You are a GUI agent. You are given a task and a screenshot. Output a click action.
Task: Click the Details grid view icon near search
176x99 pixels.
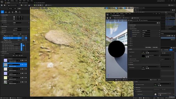(x=158, y=23)
